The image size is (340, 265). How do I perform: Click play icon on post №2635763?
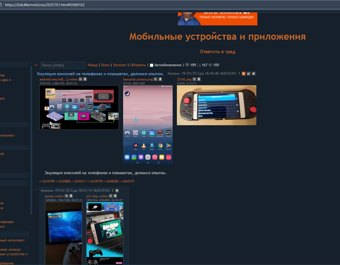(x=117, y=191)
